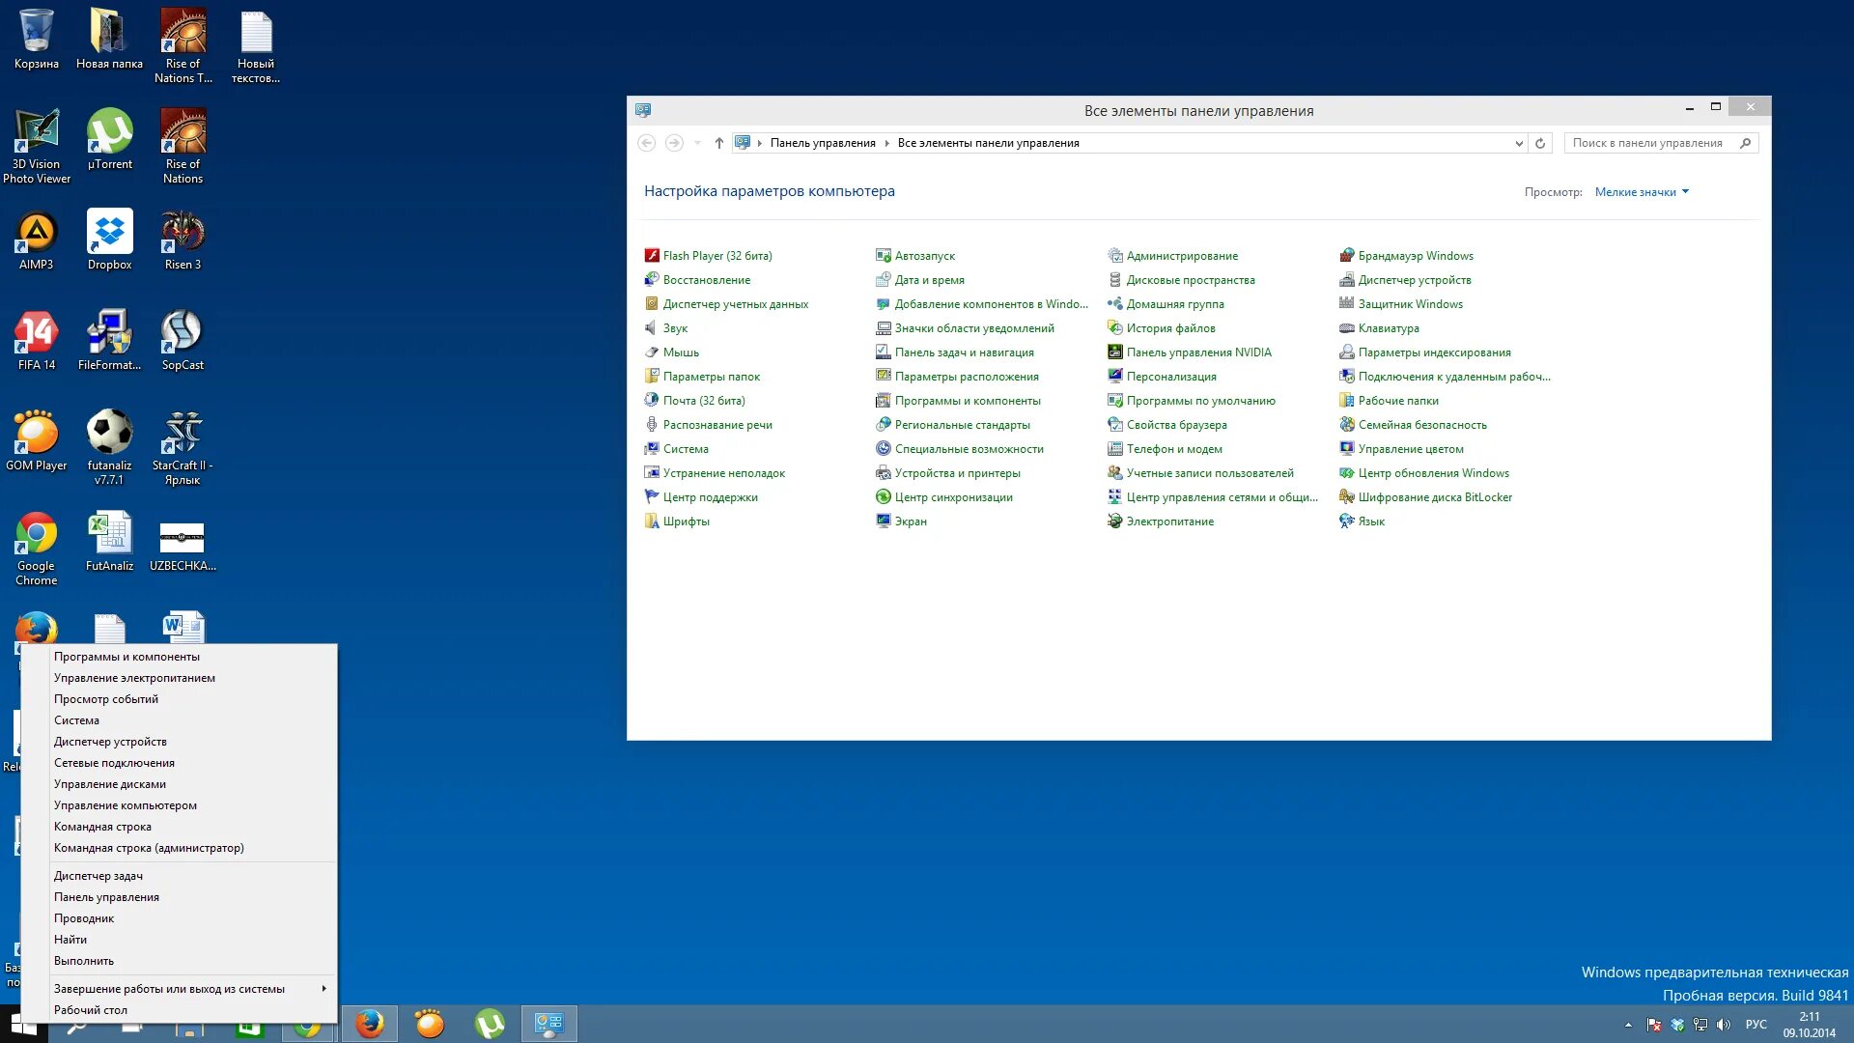Expand the "Мелкие значки" view dropdown
The height and width of the screenshot is (1043, 1854).
[x=1642, y=192]
